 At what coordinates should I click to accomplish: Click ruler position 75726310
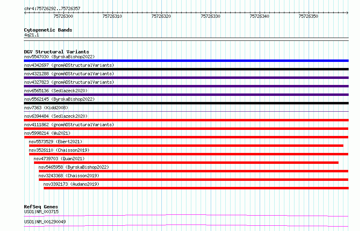(112, 16)
